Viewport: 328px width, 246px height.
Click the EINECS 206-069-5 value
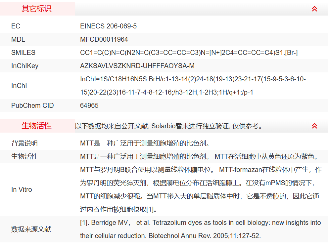pyautogui.click(x=108, y=26)
